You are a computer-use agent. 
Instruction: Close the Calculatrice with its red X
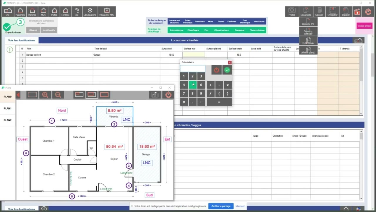click(230, 62)
